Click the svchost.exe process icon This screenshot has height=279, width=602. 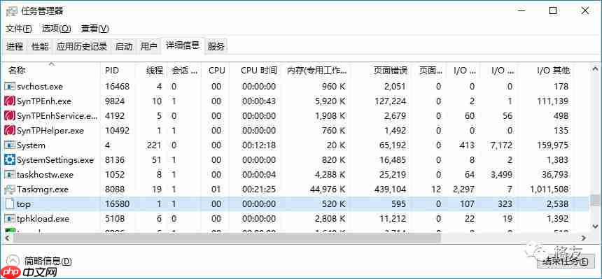(9, 86)
